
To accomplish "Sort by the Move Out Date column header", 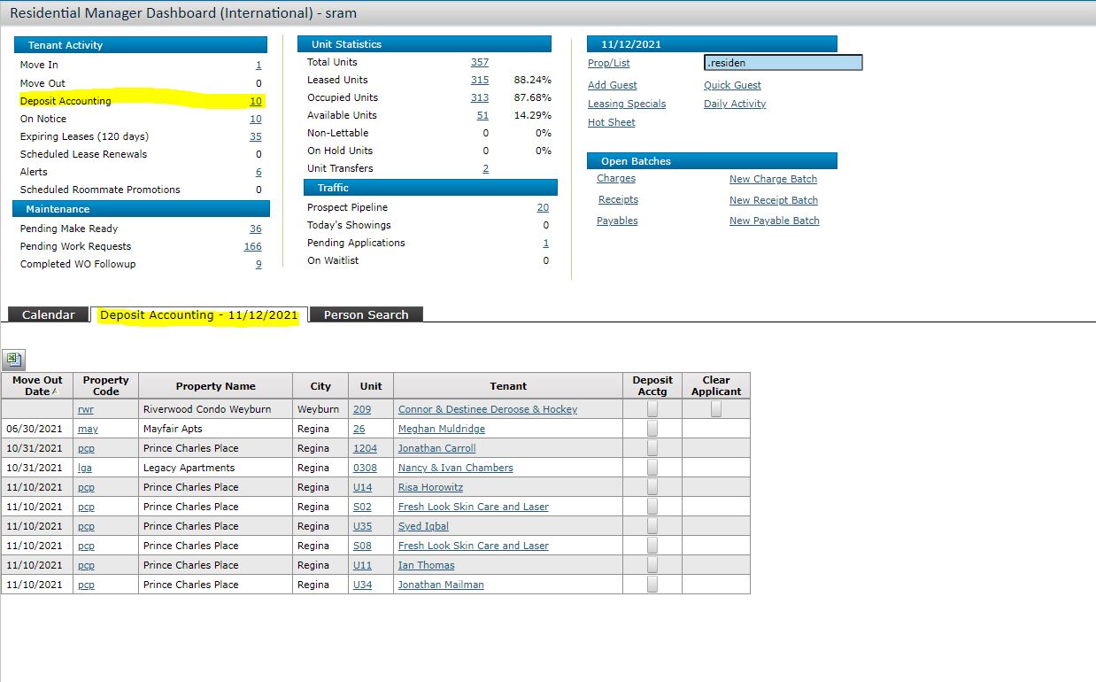I will tap(37, 385).
